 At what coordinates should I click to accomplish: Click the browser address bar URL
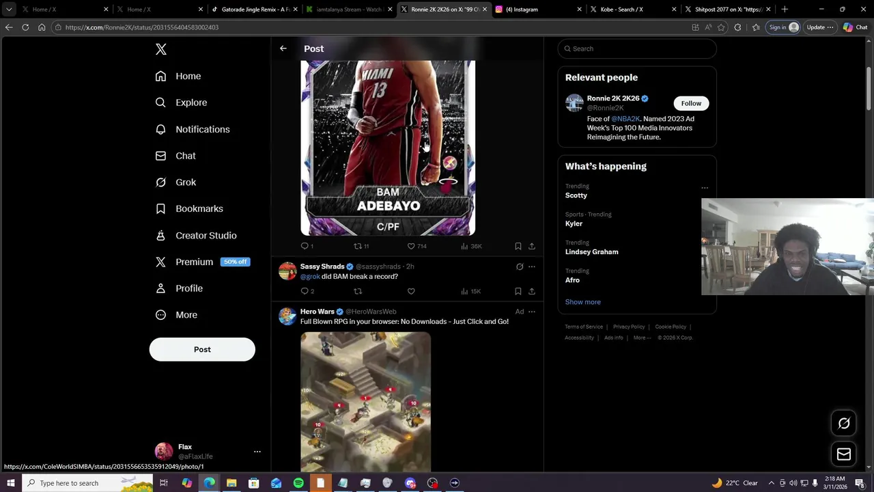(142, 27)
